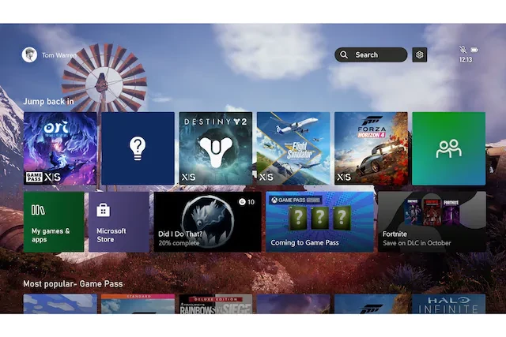Open the Rainbow Six Siege Deluxe Edition tile

(x=216, y=304)
